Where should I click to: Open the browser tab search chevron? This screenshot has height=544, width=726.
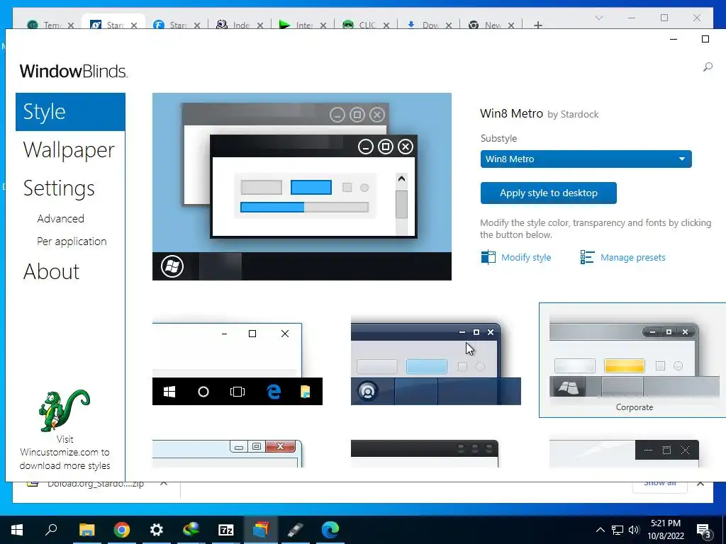coord(599,18)
